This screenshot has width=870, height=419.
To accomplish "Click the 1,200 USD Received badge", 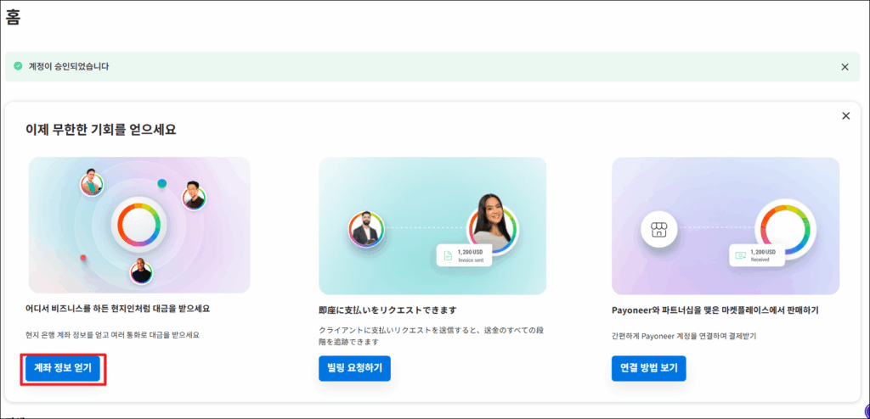I will pos(757,255).
